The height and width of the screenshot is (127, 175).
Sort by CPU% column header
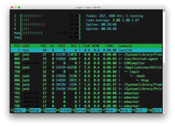[x=86, y=46]
